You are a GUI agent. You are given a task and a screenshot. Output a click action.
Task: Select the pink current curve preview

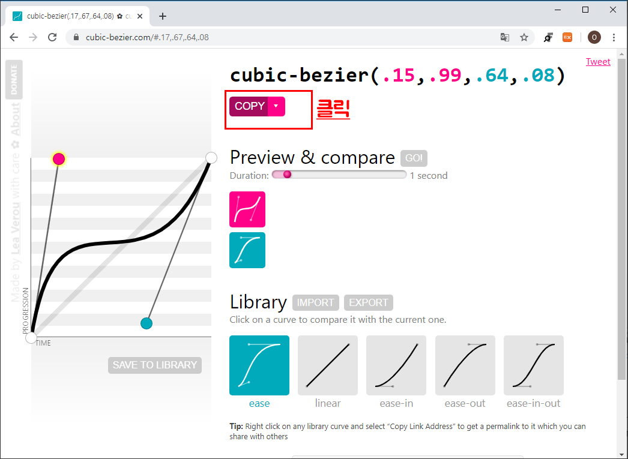(x=247, y=209)
